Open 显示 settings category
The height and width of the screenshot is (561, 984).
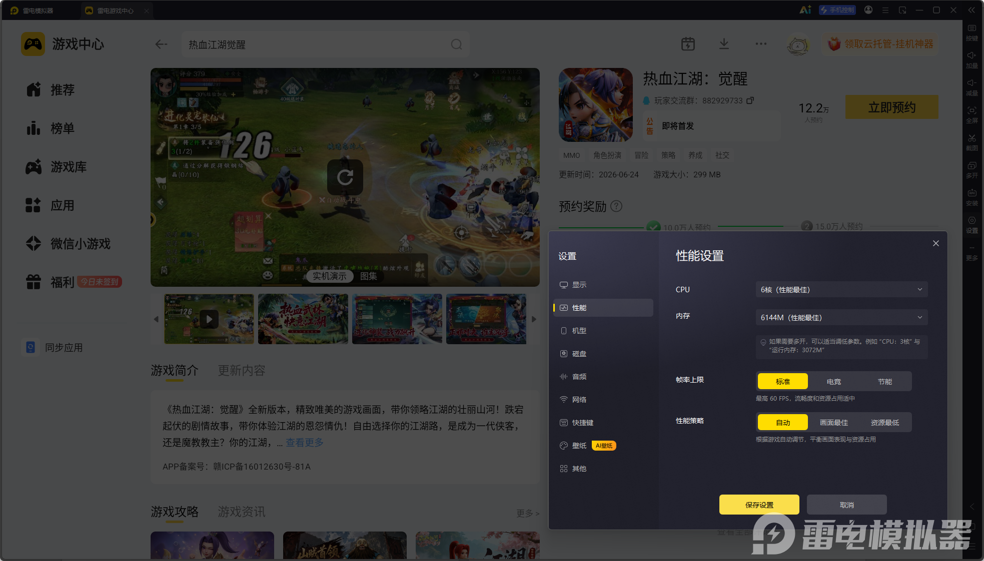click(x=603, y=285)
